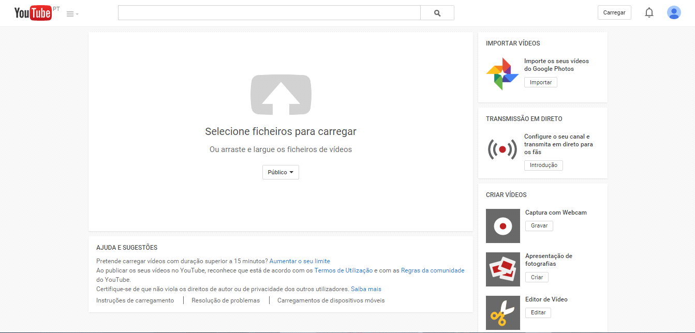The width and height of the screenshot is (695, 333).
Task: Click the IMPORTAR VÍDEOS heading
Action: 513,43
